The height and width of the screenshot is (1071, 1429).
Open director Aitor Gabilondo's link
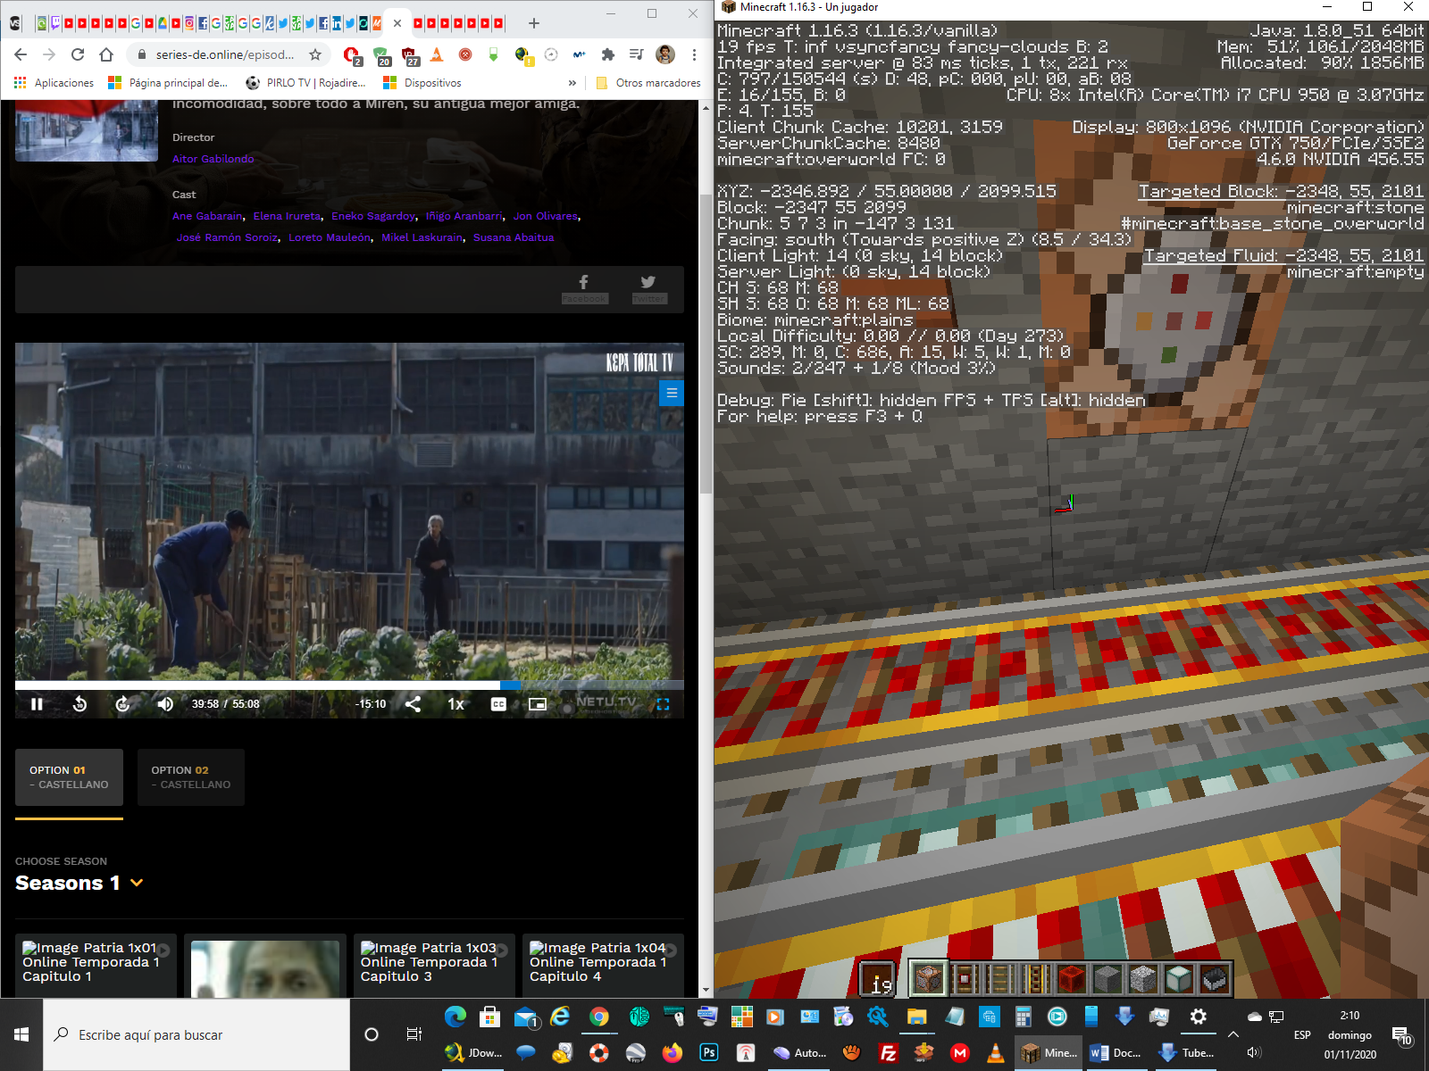point(213,159)
